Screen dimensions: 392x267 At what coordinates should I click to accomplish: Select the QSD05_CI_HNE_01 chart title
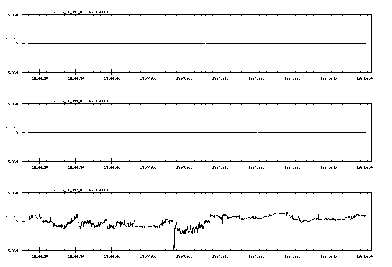click(x=68, y=12)
